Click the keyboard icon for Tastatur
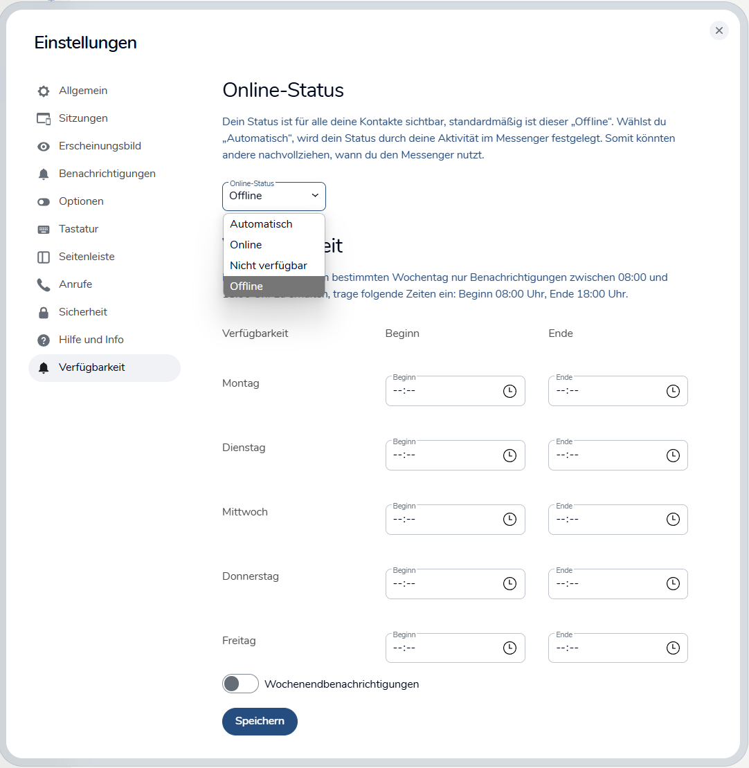The width and height of the screenshot is (749, 768). click(44, 230)
